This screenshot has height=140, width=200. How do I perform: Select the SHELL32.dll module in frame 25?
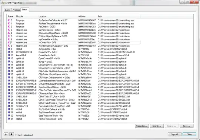[x=22, y=100]
